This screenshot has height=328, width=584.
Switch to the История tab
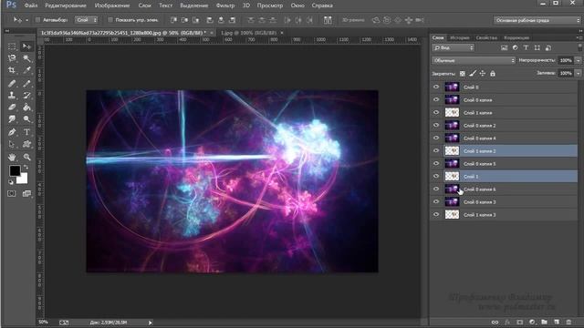[x=460, y=37]
